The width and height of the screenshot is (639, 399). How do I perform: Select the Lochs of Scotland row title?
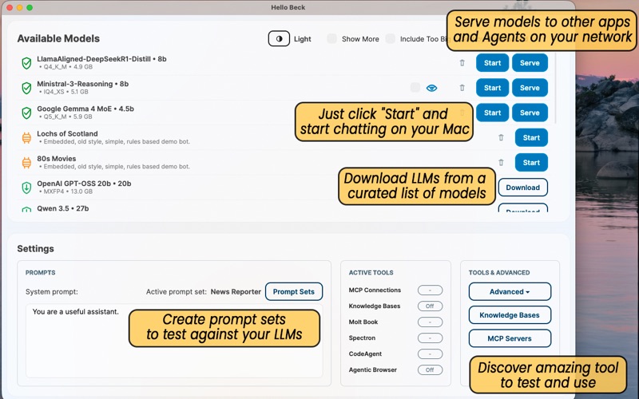(67, 133)
